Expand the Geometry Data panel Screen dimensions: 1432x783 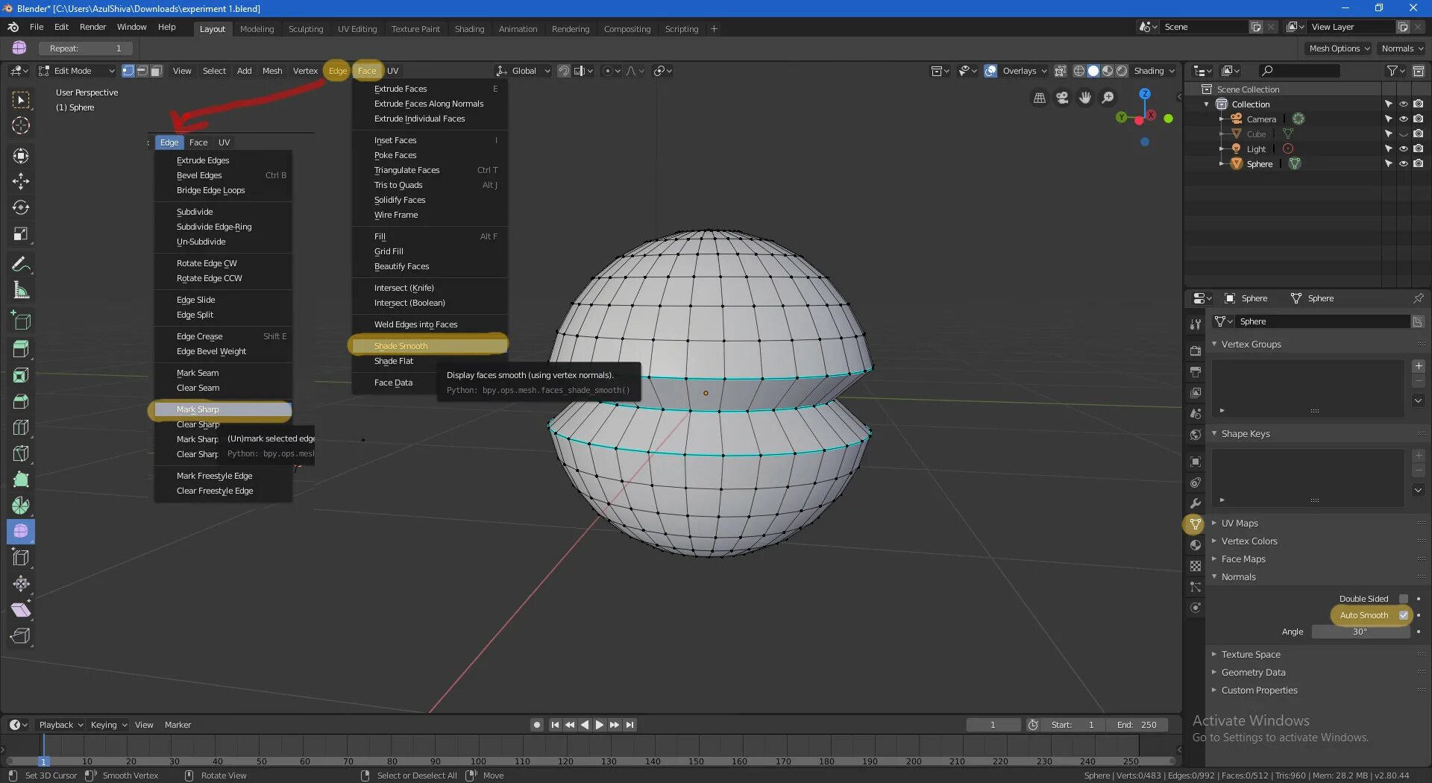1214,672
